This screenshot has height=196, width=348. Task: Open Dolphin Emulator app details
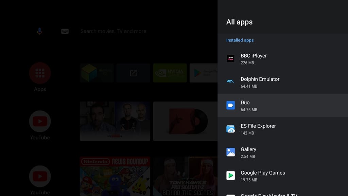pos(282,82)
